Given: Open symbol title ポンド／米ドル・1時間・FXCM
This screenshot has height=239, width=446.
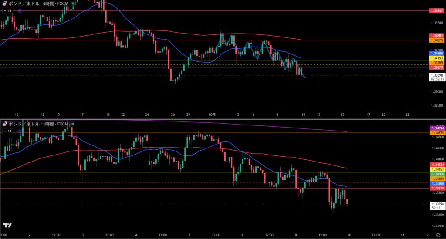Looking at the screenshot, I should [x=38, y=124].
